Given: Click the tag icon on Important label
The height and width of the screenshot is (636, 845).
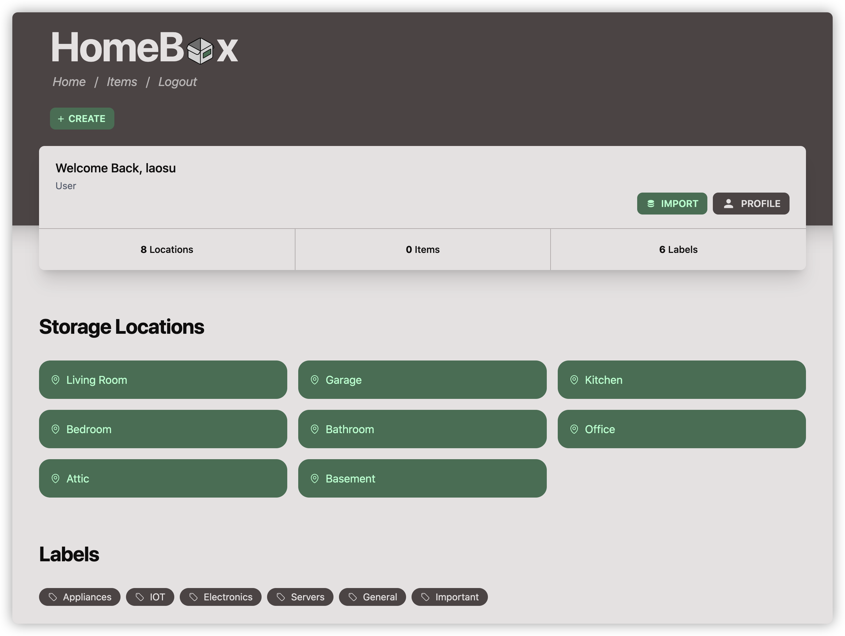Looking at the screenshot, I should point(425,597).
